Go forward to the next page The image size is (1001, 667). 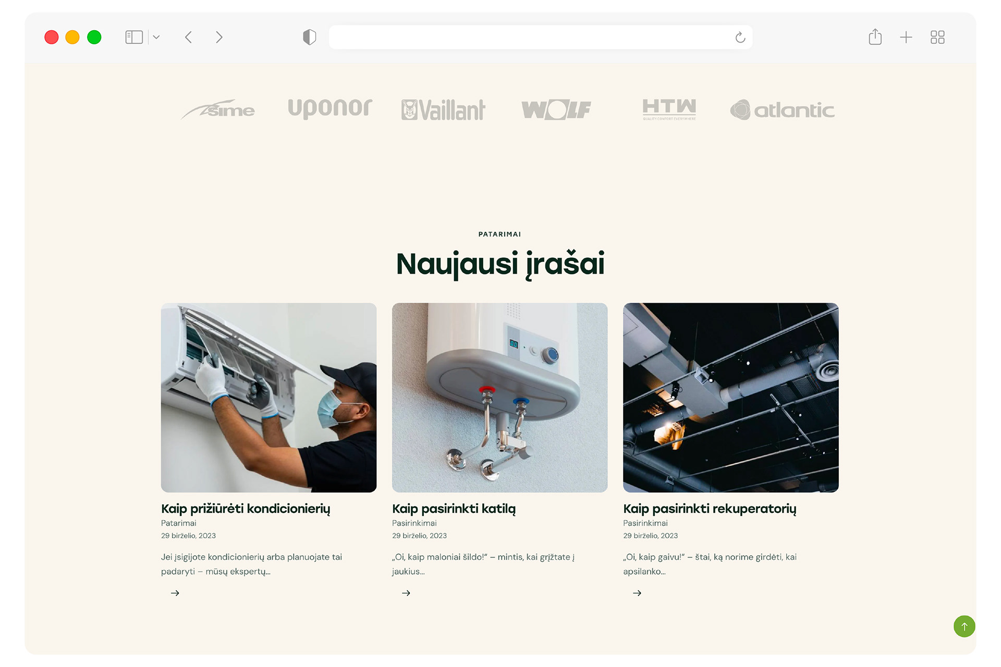(219, 37)
